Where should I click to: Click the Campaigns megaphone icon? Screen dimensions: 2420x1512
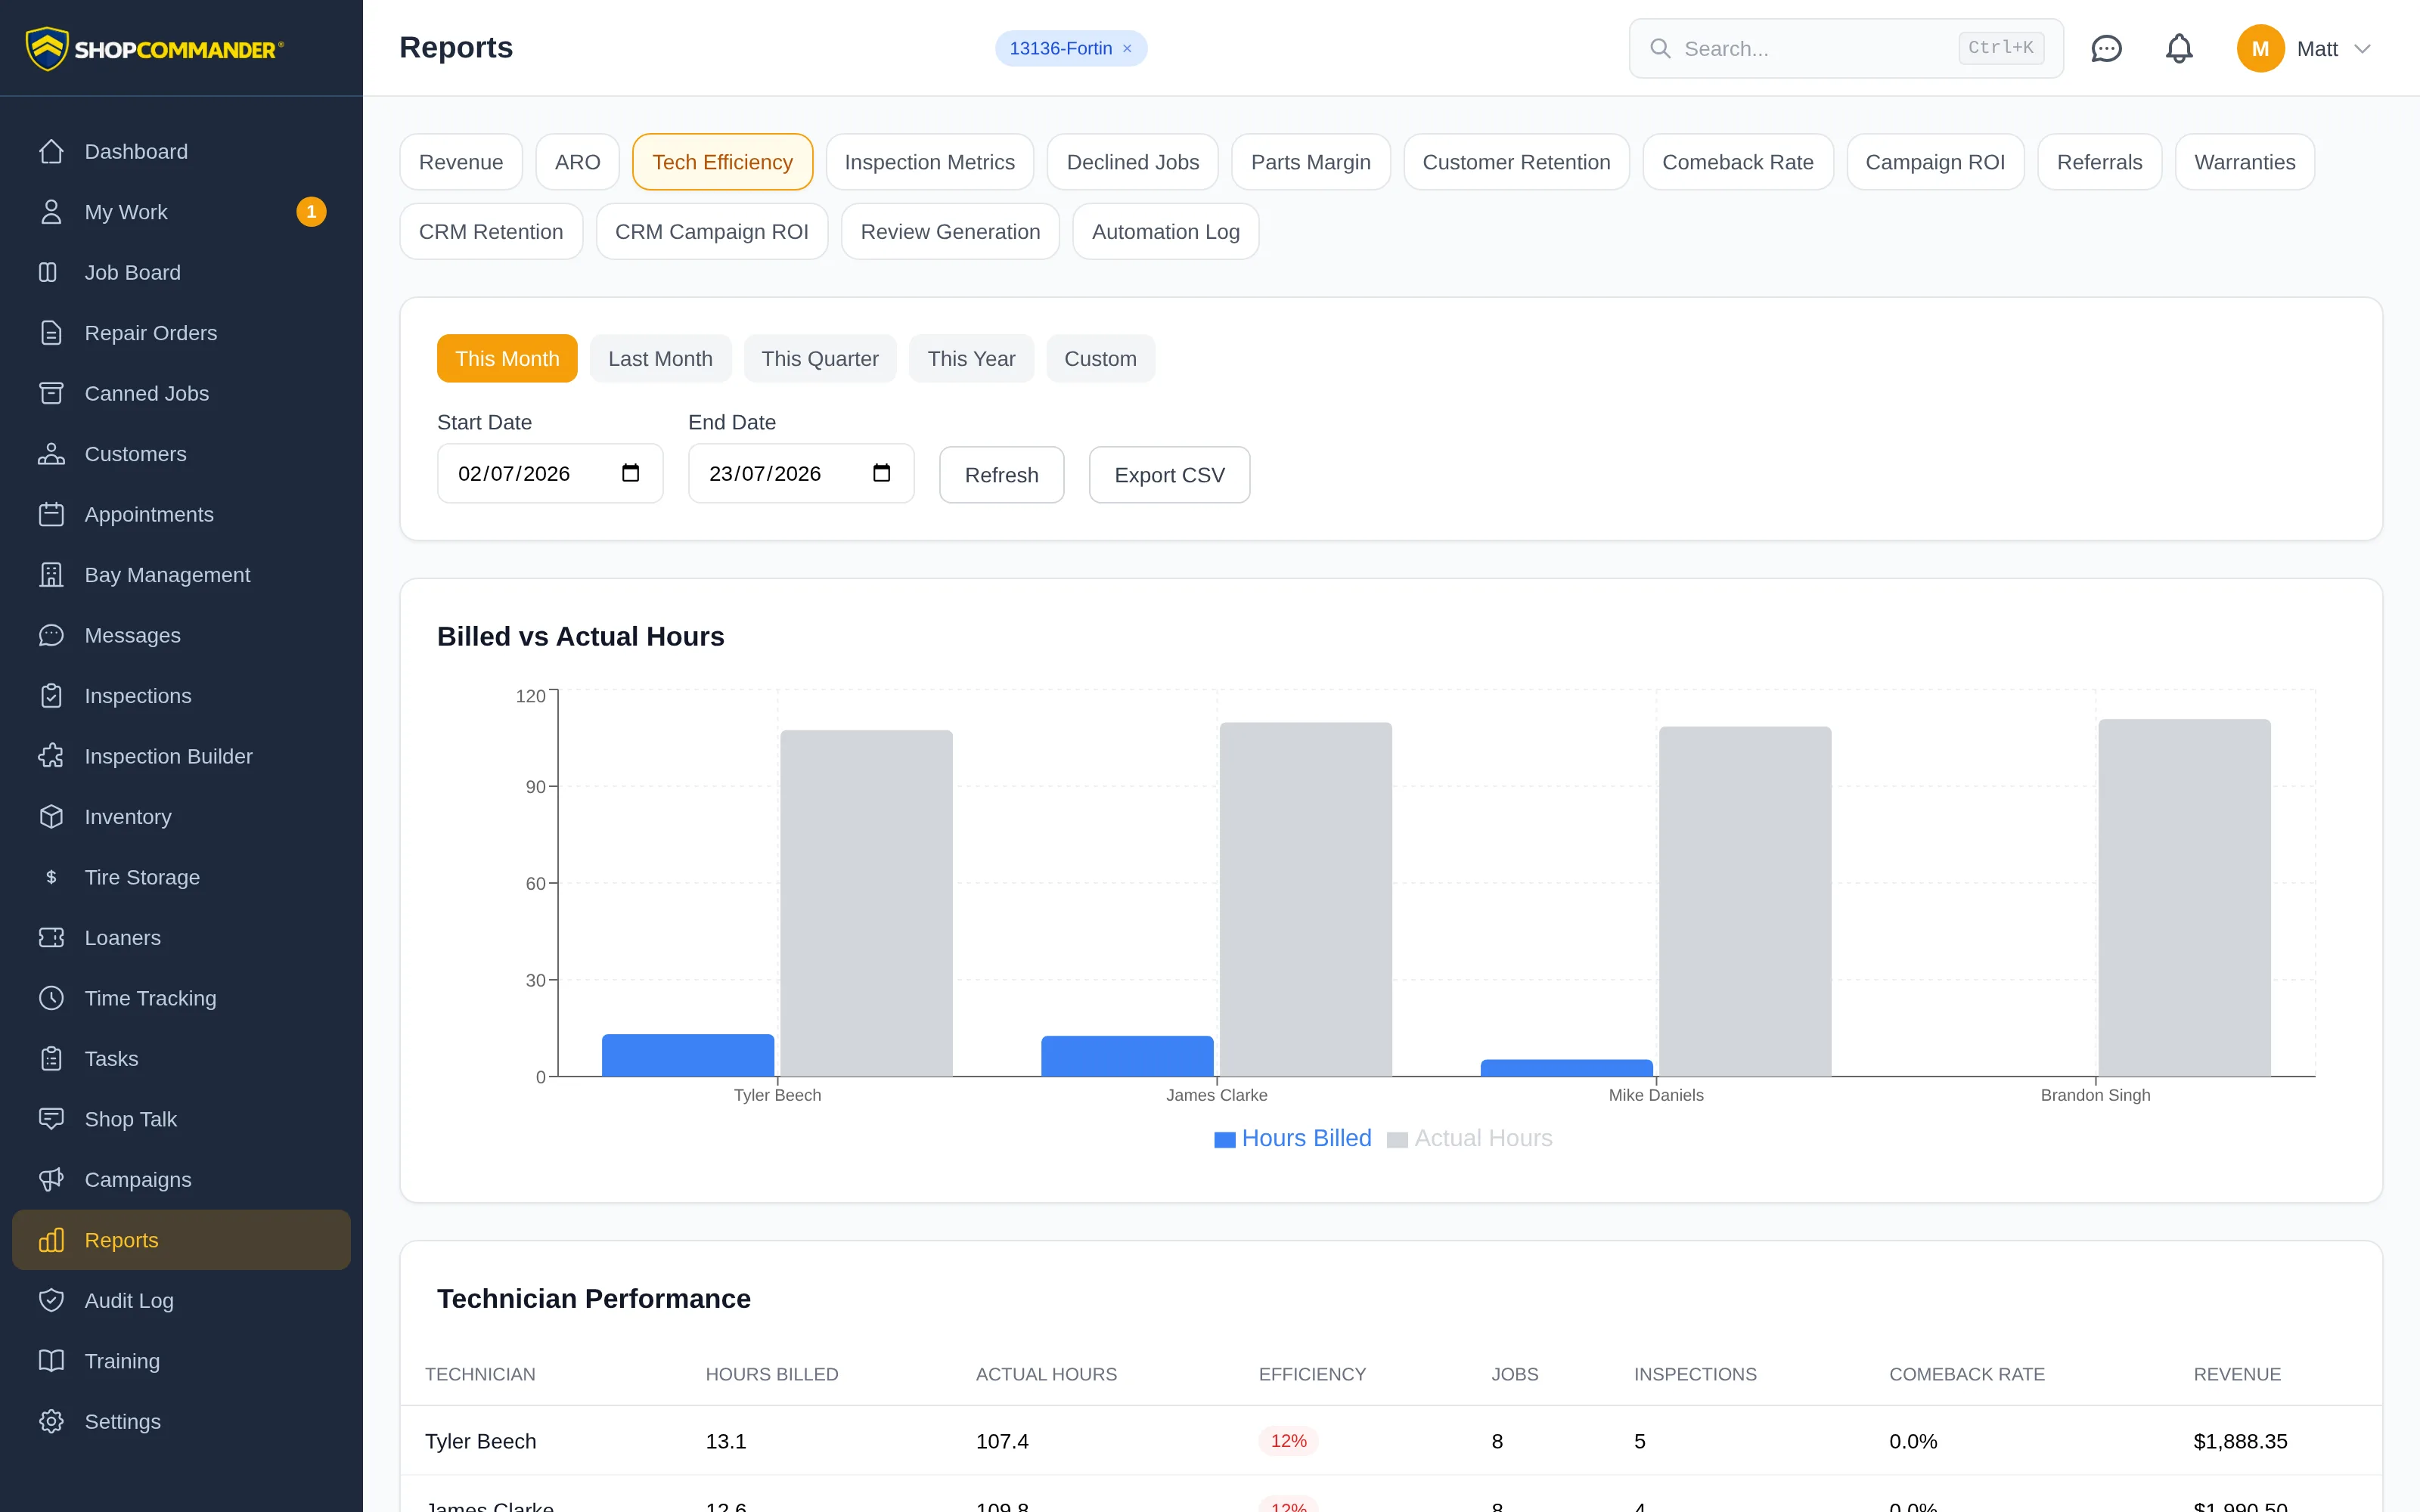[51, 1180]
